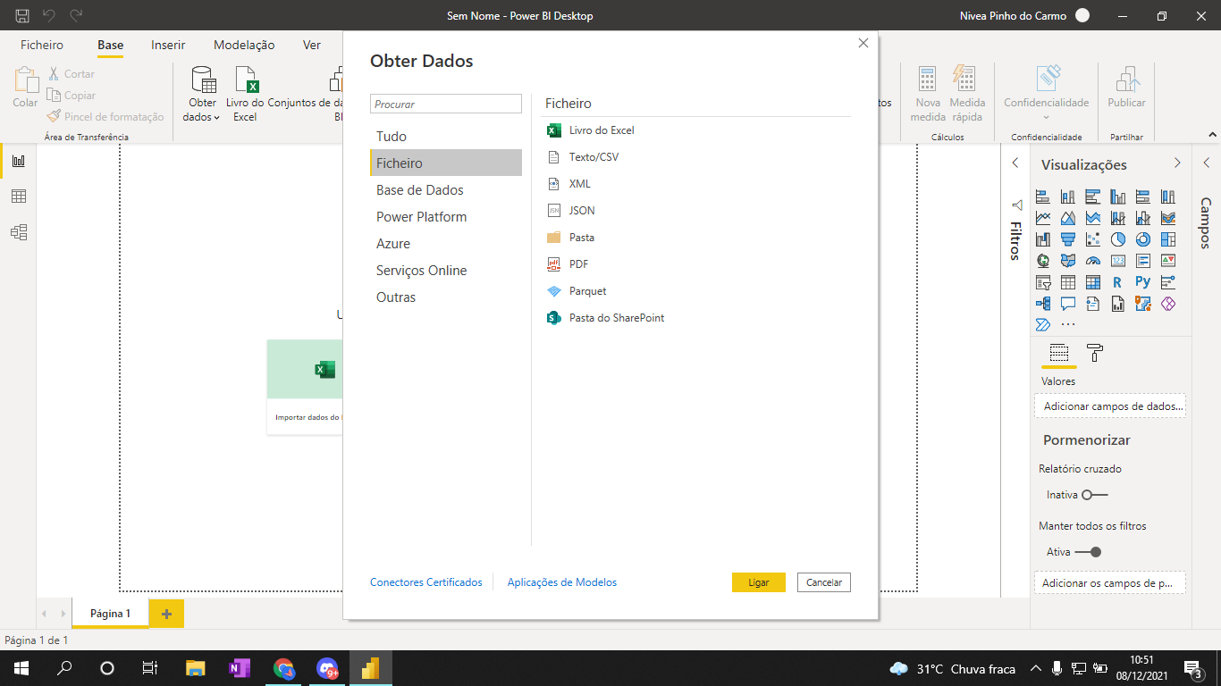Screen dimensions: 1221x686
Task: Select the Python visual
Action: tap(1143, 281)
